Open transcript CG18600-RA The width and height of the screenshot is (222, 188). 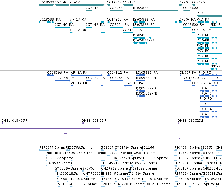[194, 25]
